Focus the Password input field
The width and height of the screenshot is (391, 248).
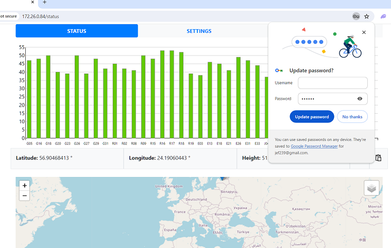(x=333, y=99)
